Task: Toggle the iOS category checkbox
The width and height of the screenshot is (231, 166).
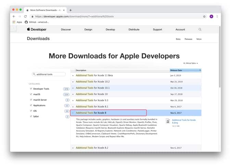Action: [x=31, y=111]
